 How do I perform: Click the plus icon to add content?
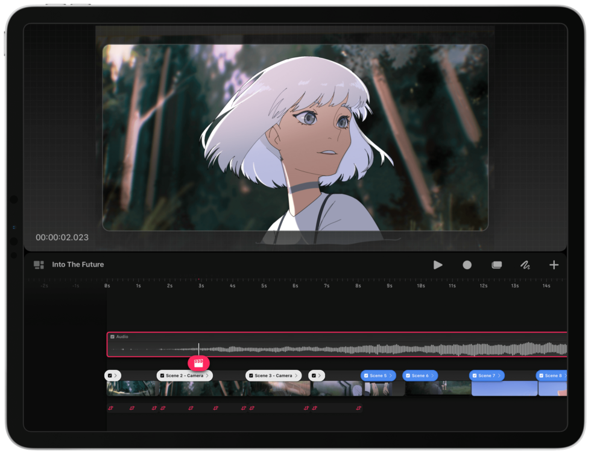(554, 264)
